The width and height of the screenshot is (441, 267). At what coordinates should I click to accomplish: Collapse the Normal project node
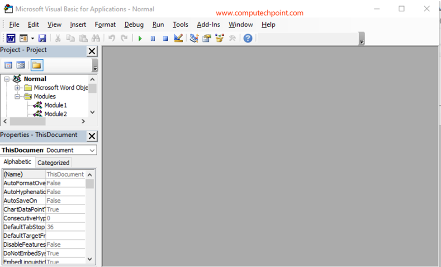(x=7, y=79)
